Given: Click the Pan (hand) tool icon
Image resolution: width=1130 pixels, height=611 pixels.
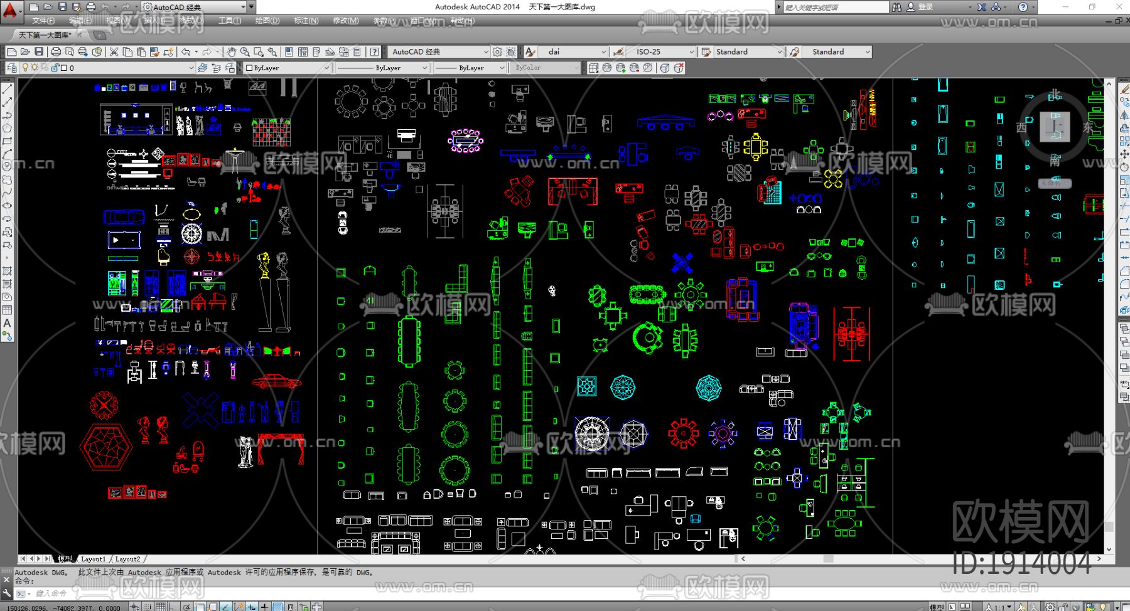Looking at the screenshot, I should pos(231,52).
